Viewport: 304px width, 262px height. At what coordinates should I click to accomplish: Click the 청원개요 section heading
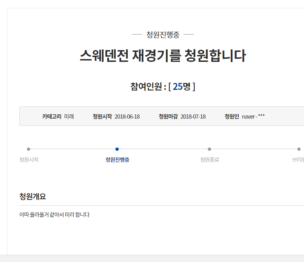pyautogui.click(x=33, y=197)
